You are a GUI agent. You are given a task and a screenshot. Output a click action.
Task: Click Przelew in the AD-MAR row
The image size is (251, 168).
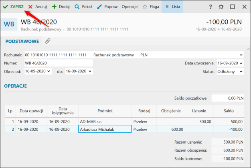pyautogui.click(x=144, y=122)
